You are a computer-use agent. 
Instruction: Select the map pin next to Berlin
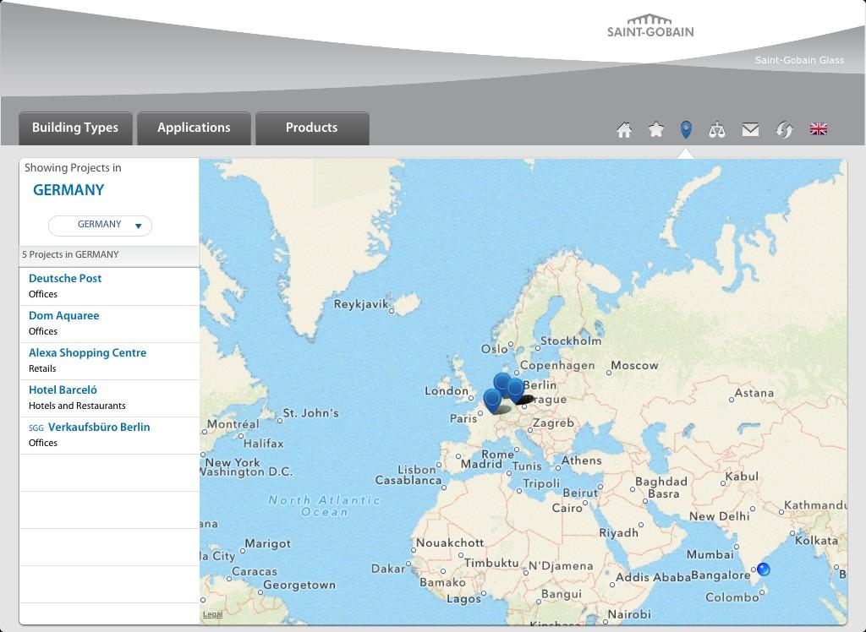point(515,390)
